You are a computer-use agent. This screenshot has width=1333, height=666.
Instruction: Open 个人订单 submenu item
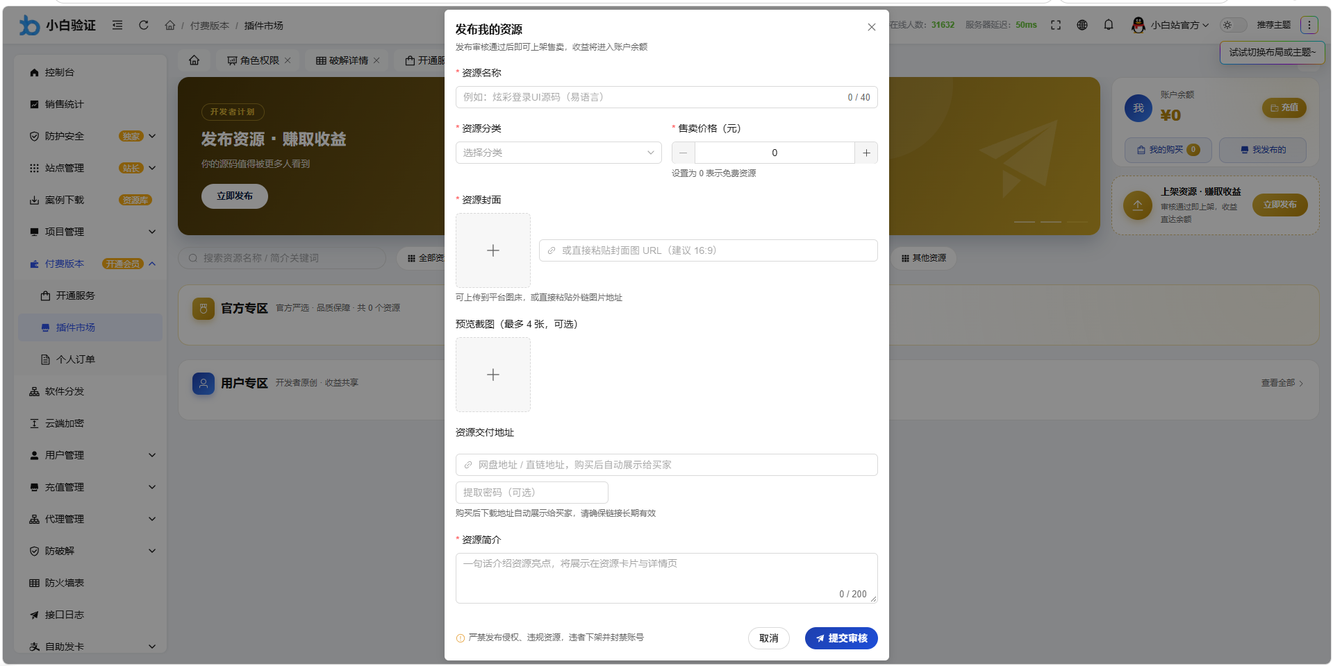coord(90,359)
